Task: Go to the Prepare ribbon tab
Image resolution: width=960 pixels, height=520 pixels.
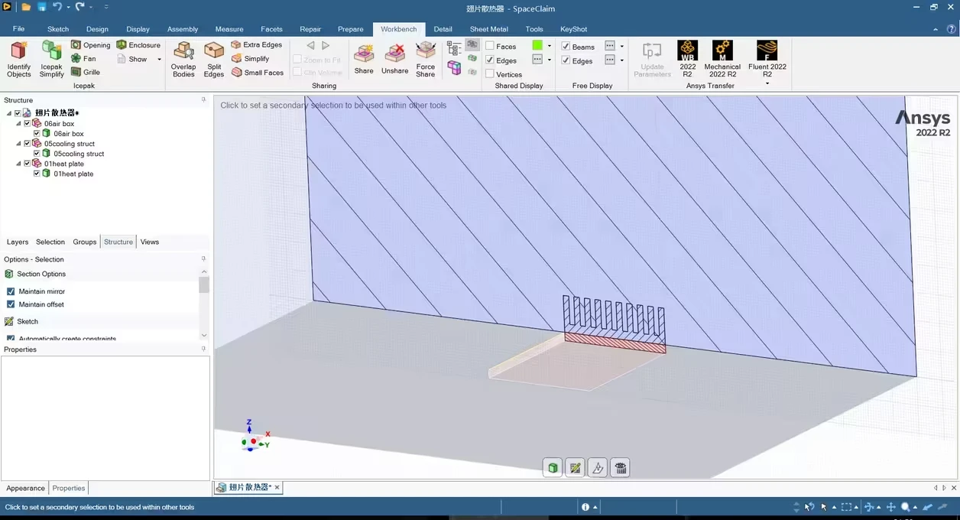Action: 351,29
